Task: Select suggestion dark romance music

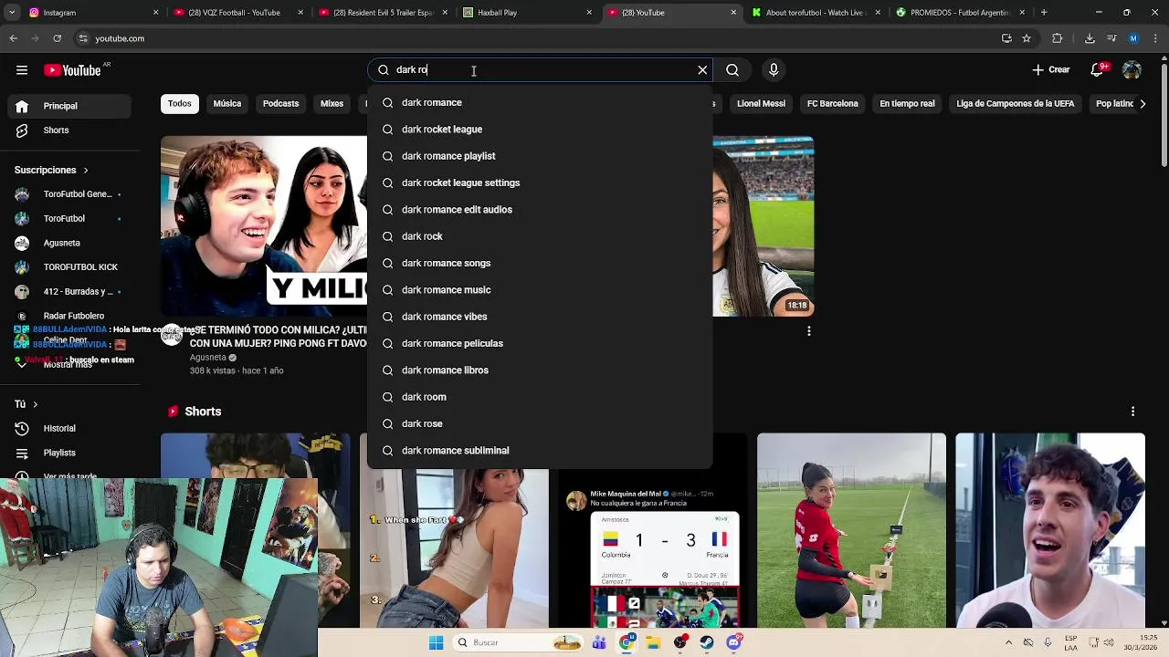Action: click(540, 290)
